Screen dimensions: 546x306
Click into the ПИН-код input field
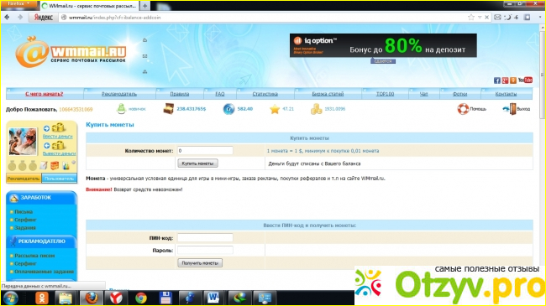[205, 238]
